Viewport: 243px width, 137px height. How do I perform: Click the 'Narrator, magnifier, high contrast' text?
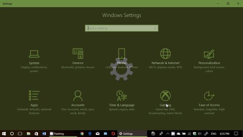[x=209, y=111]
